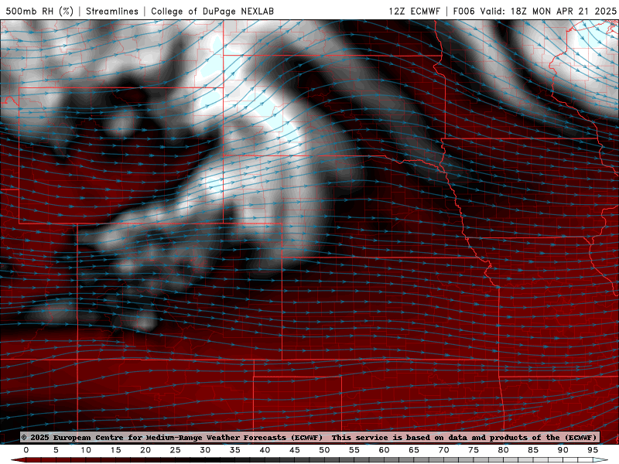Click the "5" color scale label

[x=56, y=450]
